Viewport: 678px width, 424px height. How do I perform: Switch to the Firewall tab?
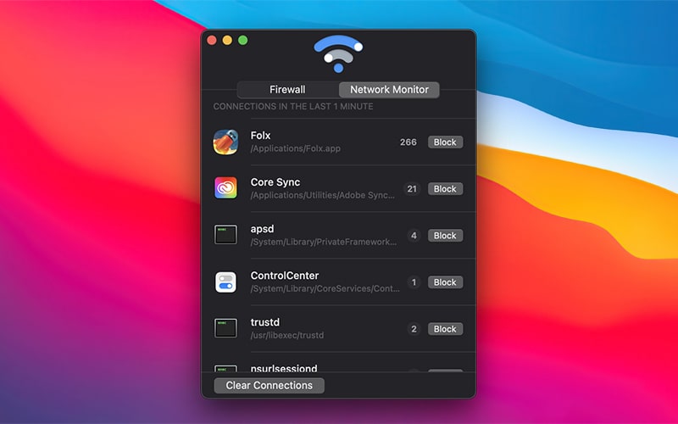(x=287, y=90)
